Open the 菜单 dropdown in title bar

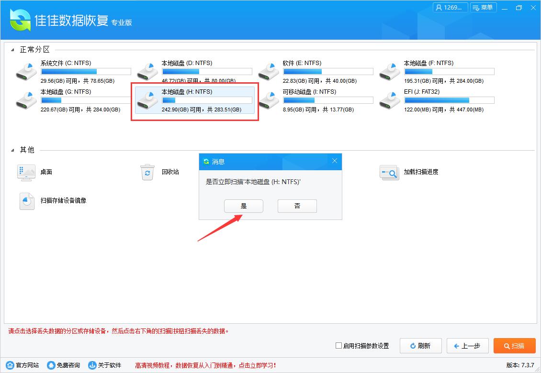[484, 8]
